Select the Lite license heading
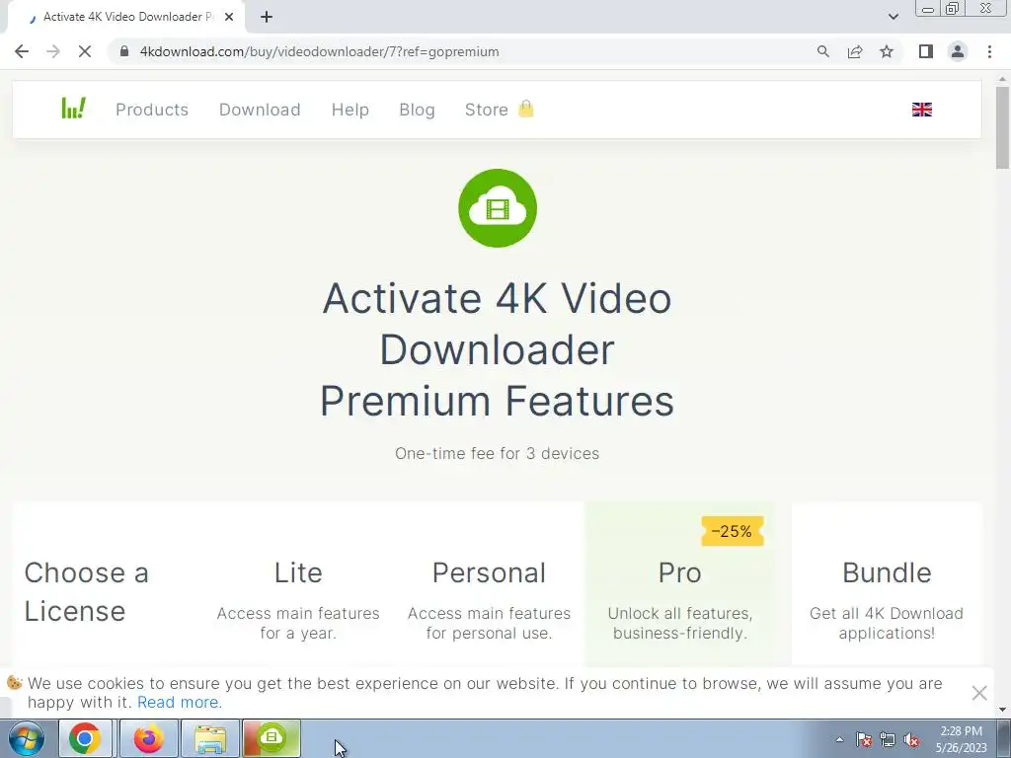Image resolution: width=1011 pixels, height=758 pixels. 298,572
